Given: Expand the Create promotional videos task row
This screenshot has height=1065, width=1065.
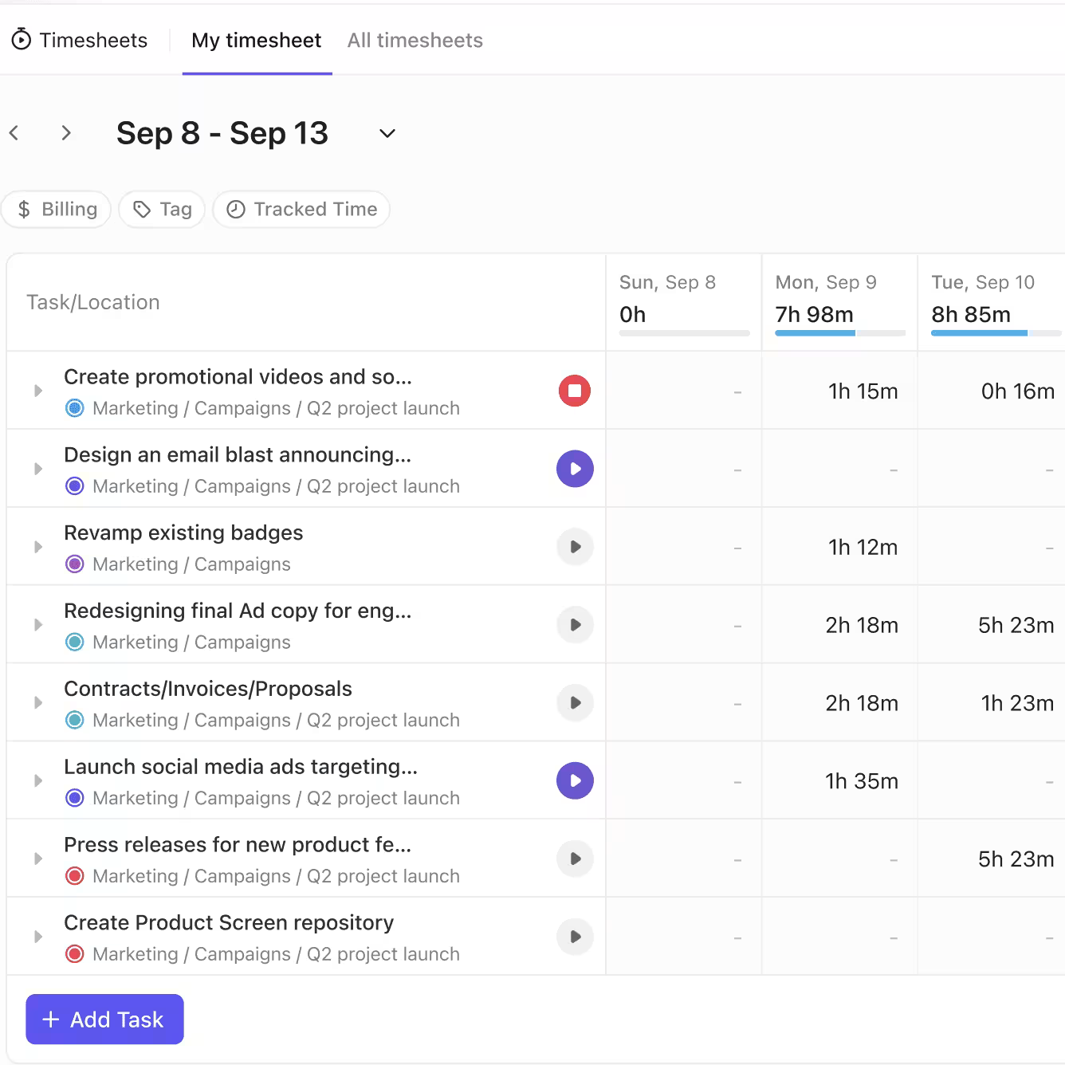Looking at the screenshot, I should click(37, 391).
